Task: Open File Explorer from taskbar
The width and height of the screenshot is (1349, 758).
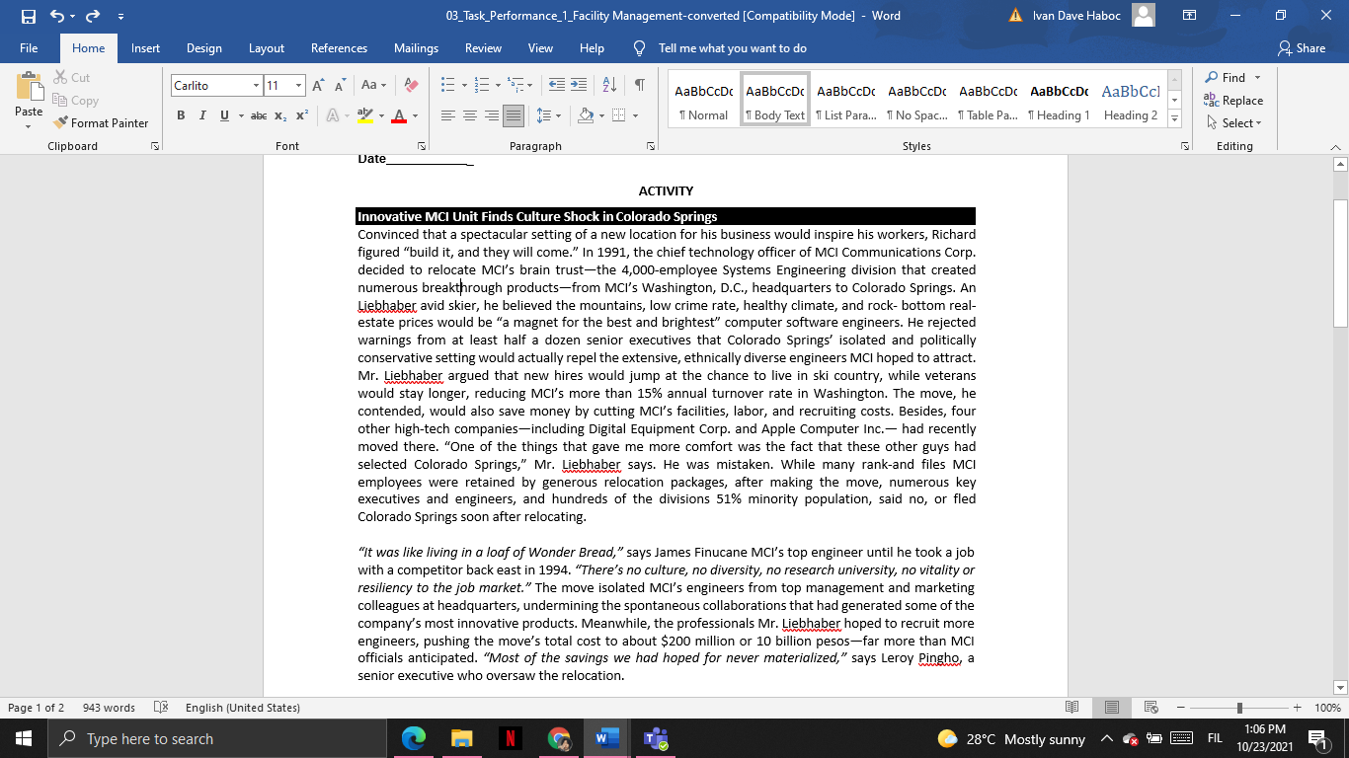Action: [x=461, y=738]
